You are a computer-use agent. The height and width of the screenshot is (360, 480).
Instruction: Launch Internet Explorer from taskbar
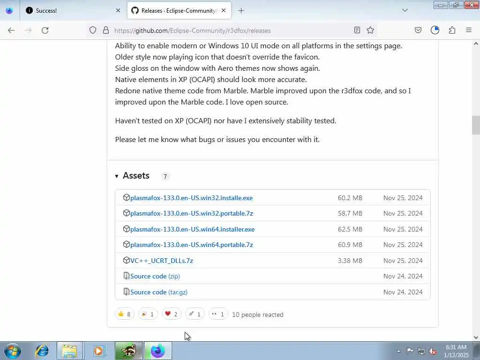[x=42, y=351]
